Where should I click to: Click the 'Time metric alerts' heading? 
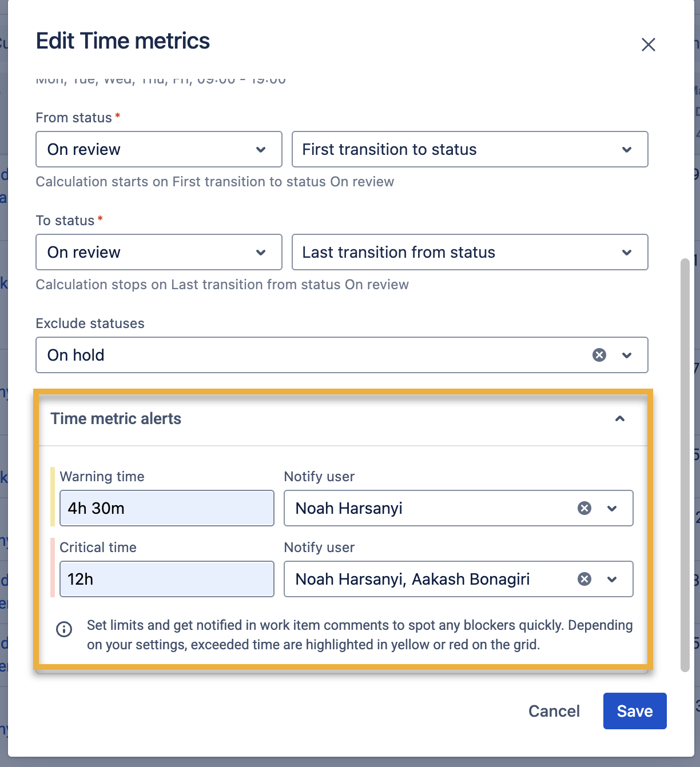[116, 419]
